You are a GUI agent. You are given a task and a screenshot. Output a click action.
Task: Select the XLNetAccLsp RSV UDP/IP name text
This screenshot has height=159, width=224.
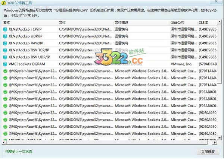tap(29, 57)
